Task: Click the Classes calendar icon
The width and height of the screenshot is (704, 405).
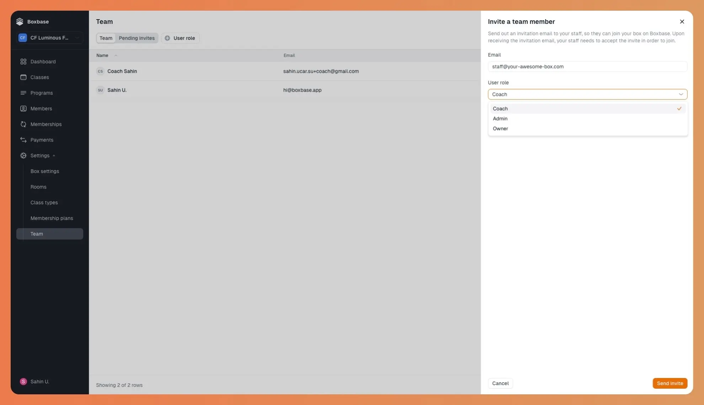Action: pos(23,77)
